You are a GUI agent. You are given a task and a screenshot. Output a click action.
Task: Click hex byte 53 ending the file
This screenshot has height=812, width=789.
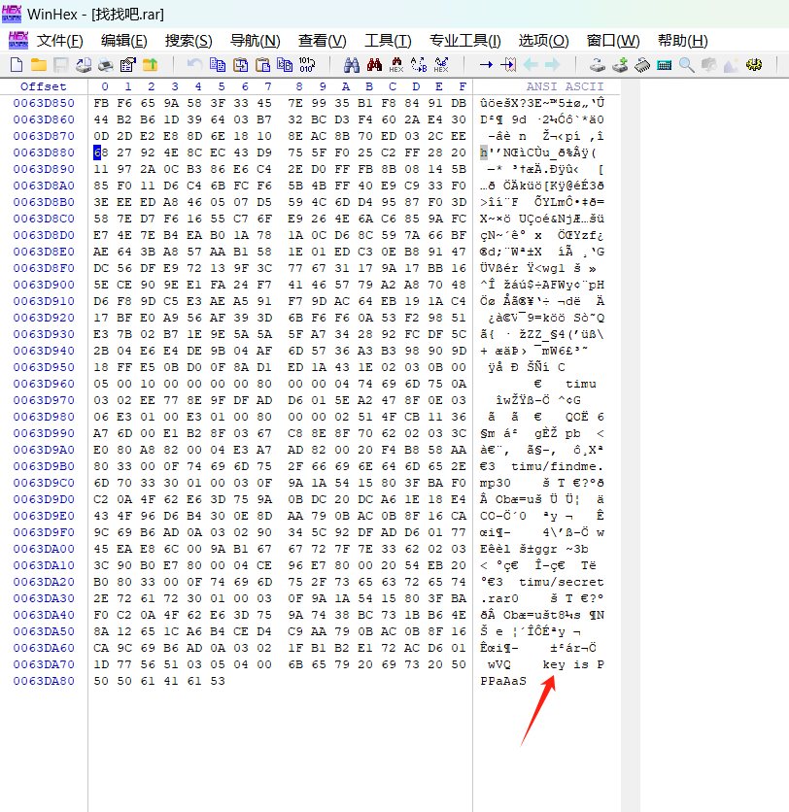[218, 681]
